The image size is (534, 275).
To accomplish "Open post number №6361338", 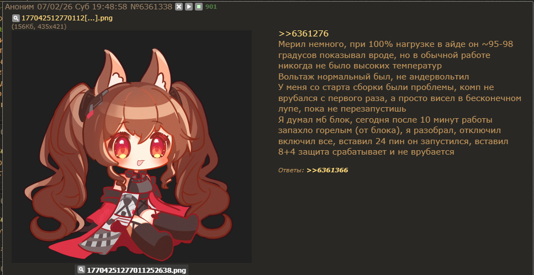I will [x=151, y=7].
